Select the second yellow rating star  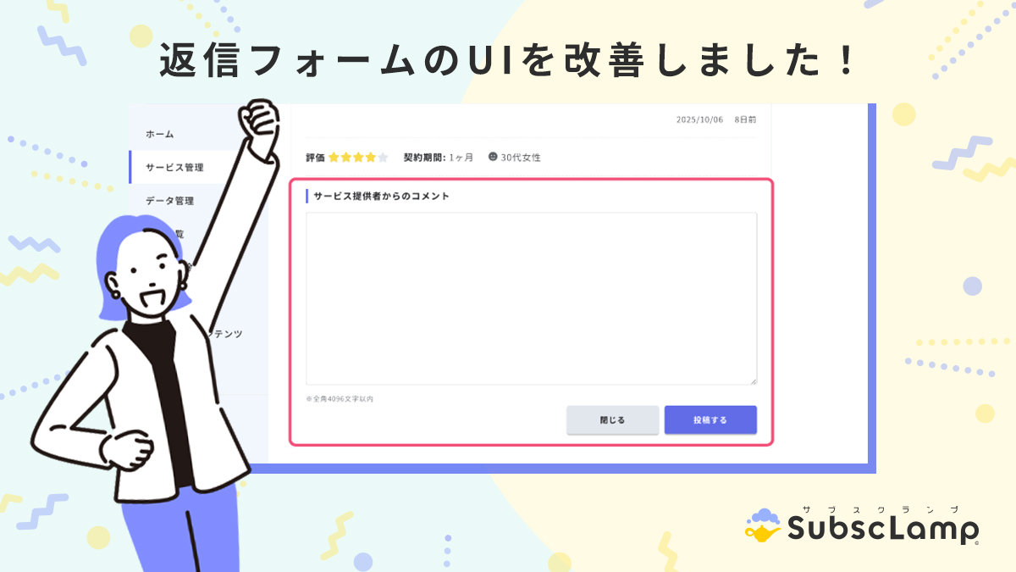345,157
